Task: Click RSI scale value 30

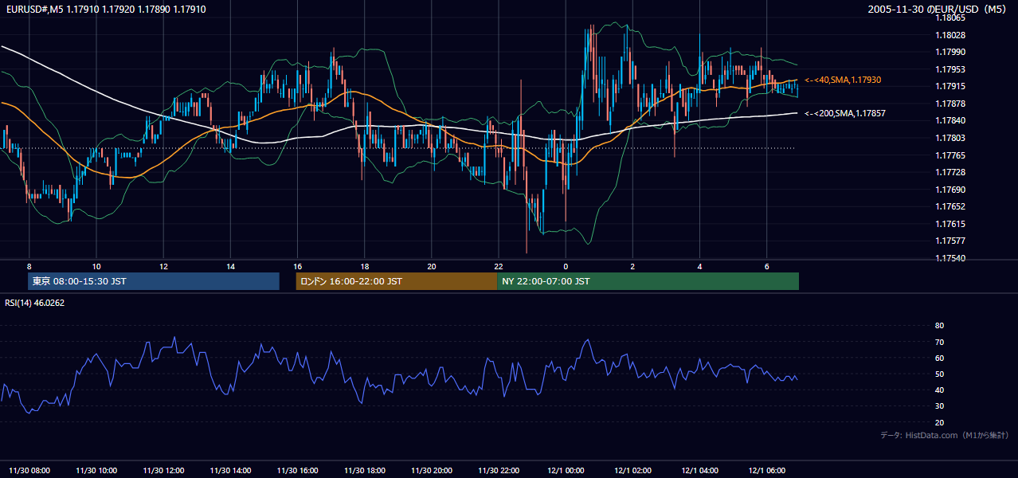Action: point(939,406)
